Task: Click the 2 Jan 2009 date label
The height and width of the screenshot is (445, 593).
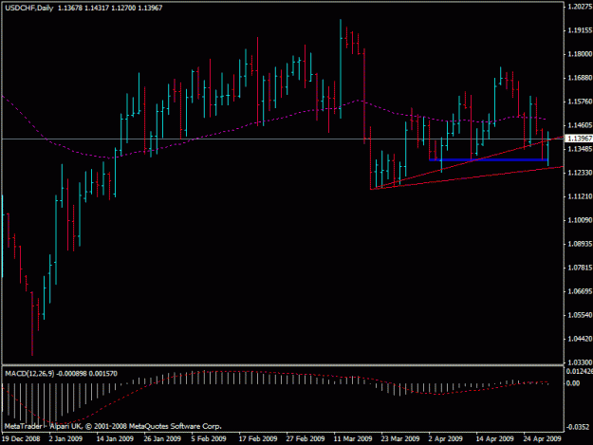Action: pos(65,439)
